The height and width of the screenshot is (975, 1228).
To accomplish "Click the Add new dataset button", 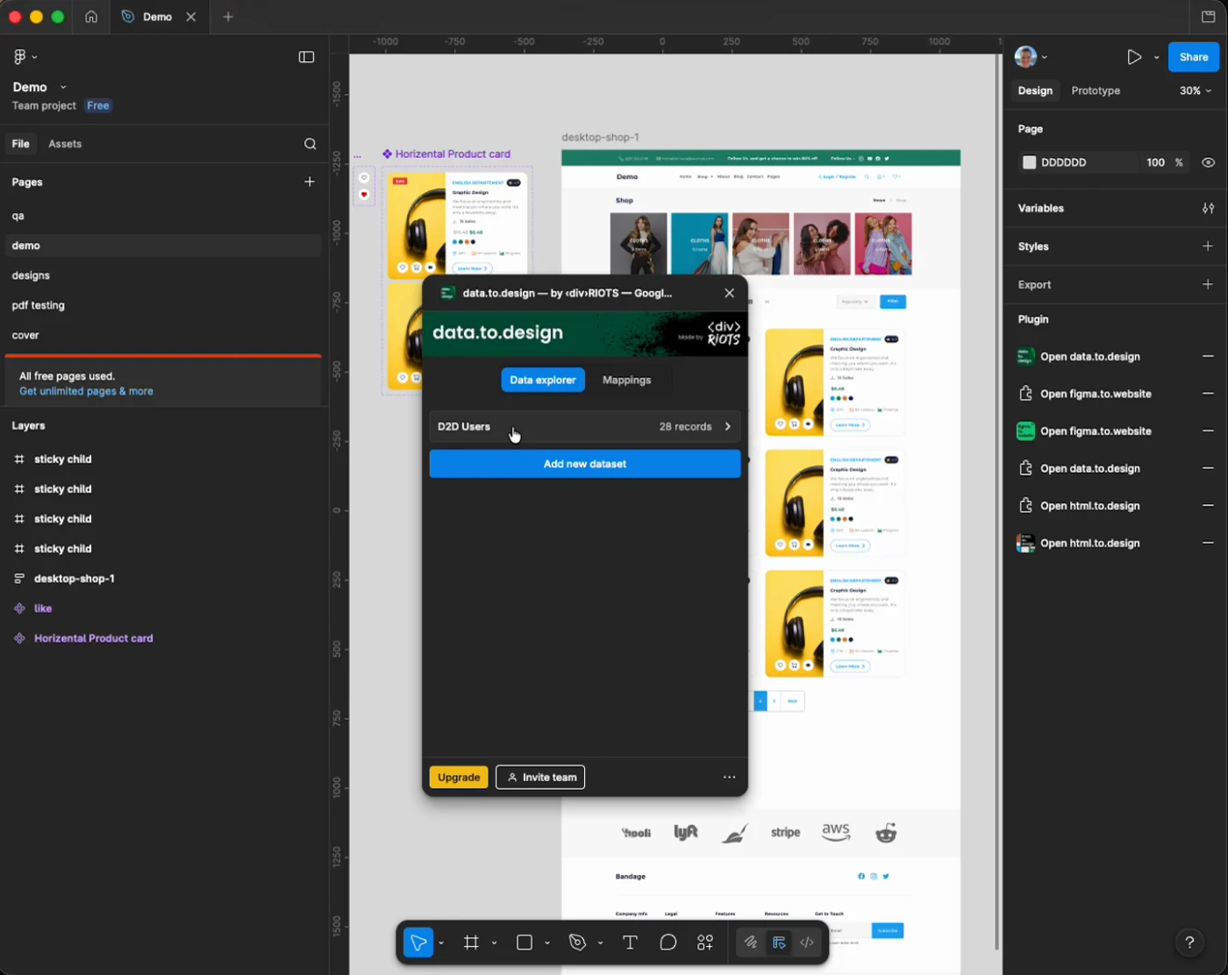I will [x=585, y=464].
